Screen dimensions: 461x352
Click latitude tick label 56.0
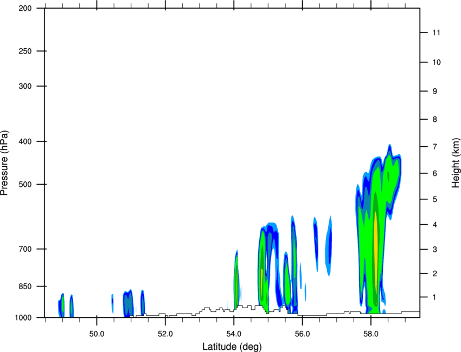302,334
